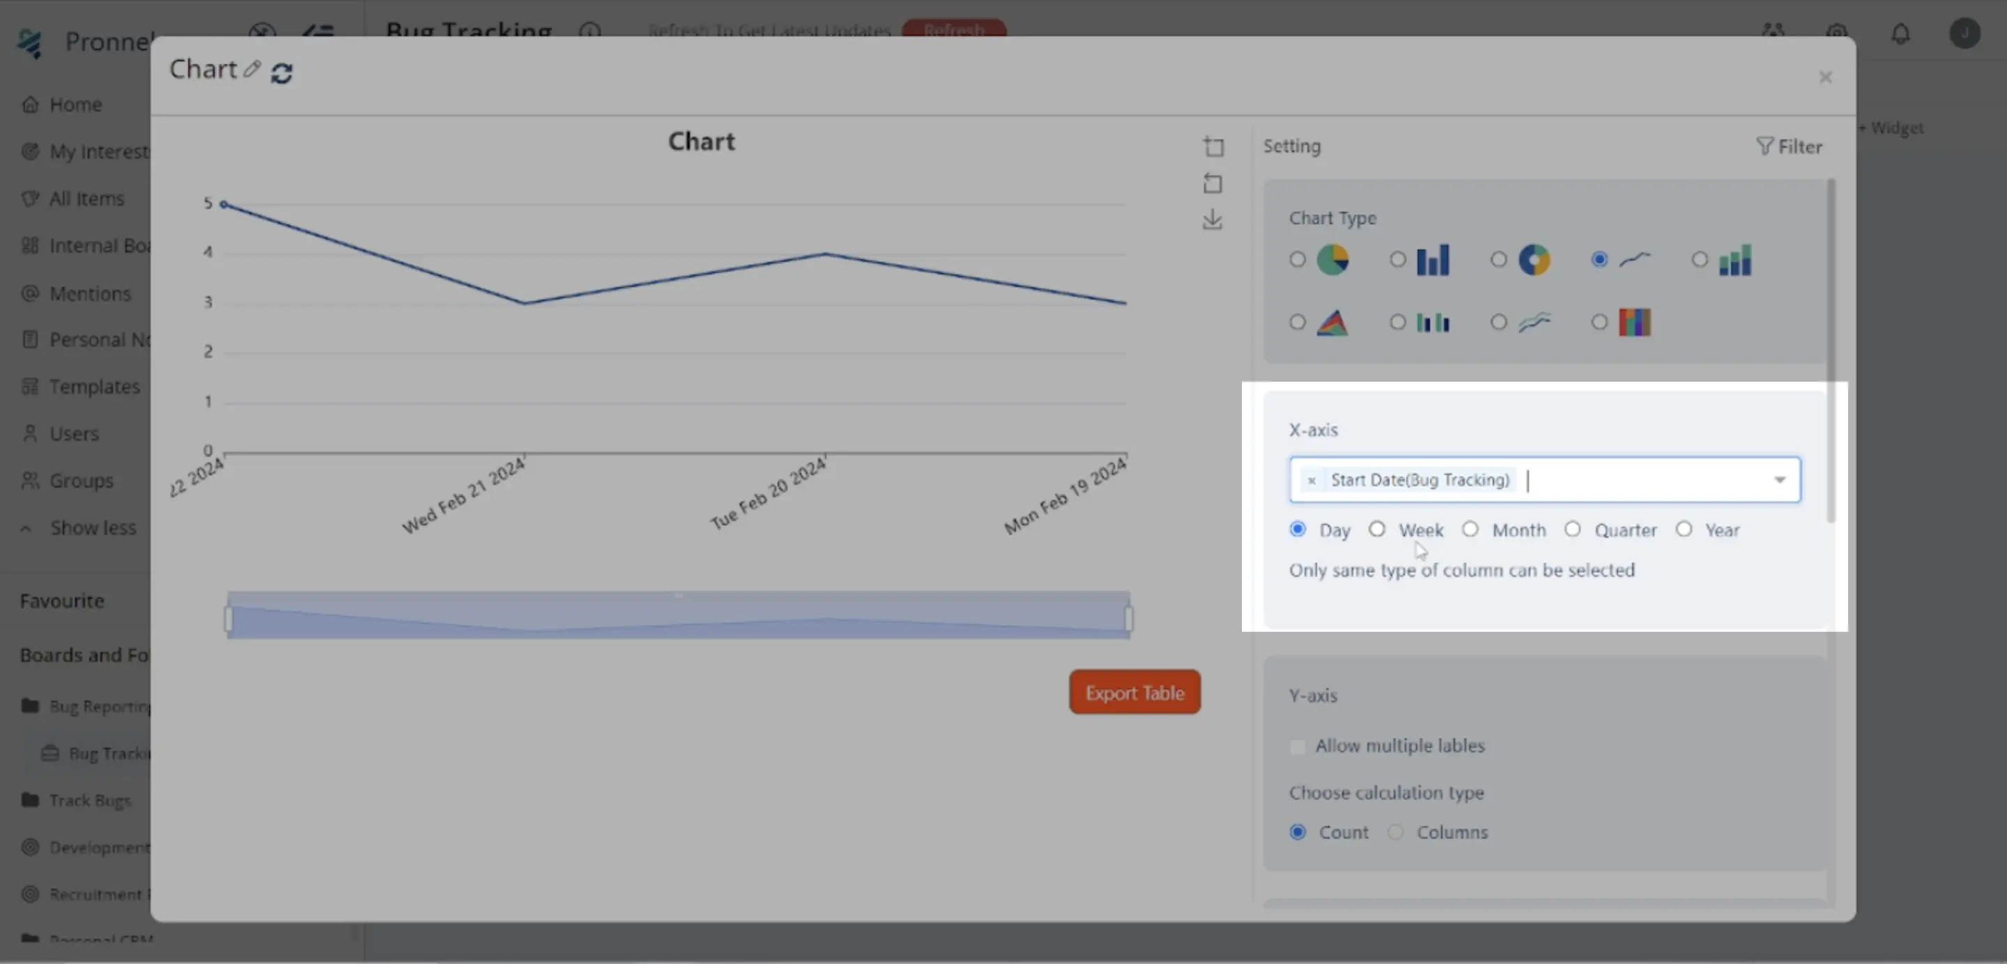Open the user avatar in the header
The width and height of the screenshot is (2007, 964).
click(1965, 33)
